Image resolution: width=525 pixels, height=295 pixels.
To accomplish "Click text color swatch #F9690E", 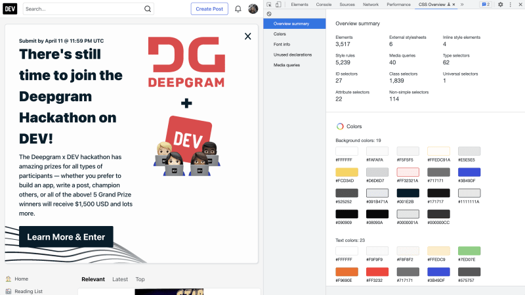I will click(x=346, y=272).
